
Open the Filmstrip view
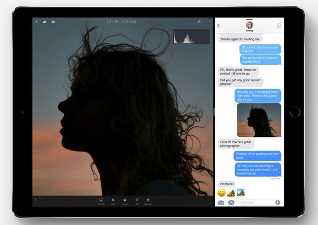coord(100,201)
